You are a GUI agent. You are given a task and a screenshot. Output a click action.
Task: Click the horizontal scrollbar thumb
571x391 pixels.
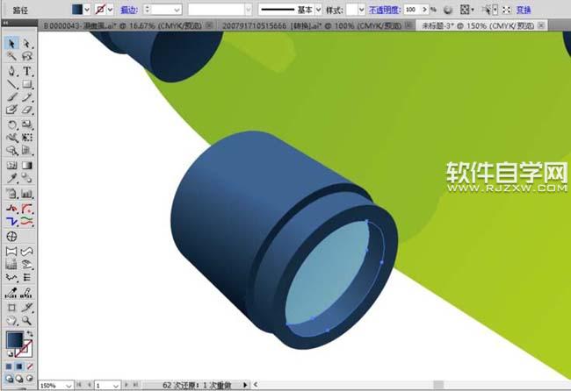tap(438, 385)
